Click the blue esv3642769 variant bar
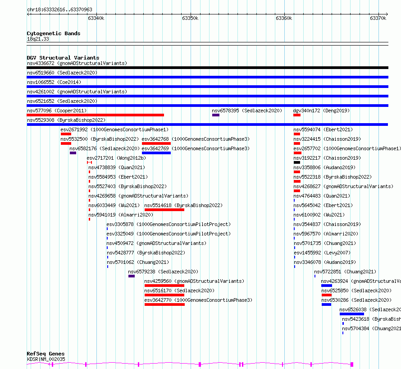The image size is (401, 369). 156,153
